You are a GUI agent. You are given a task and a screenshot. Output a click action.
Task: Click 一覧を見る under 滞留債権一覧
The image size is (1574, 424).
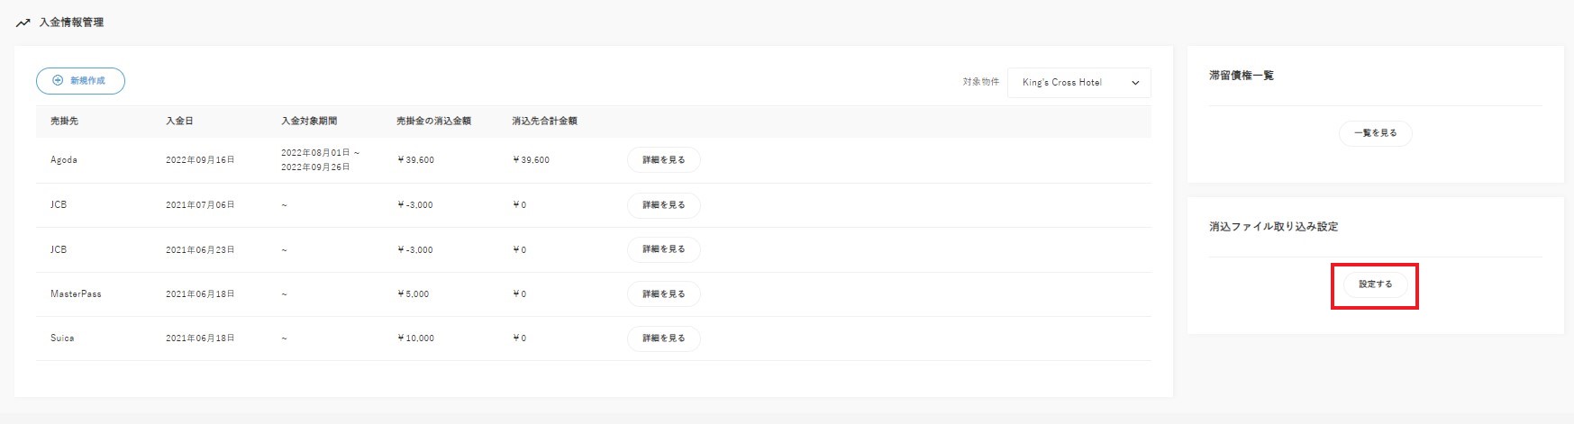pyautogui.click(x=1375, y=133)
